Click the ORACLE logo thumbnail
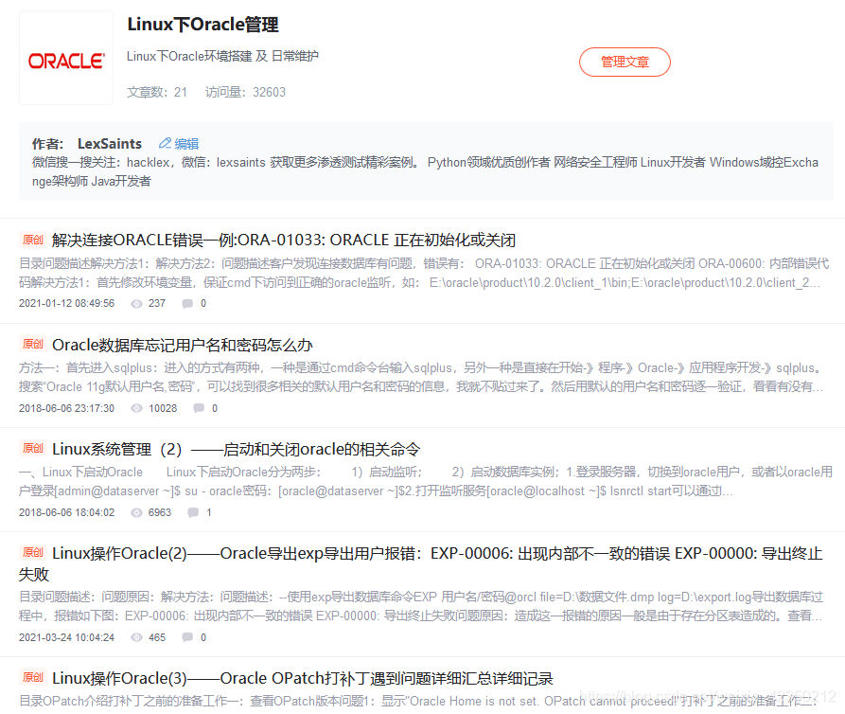845x714 pixels. [x=66, y=59]
